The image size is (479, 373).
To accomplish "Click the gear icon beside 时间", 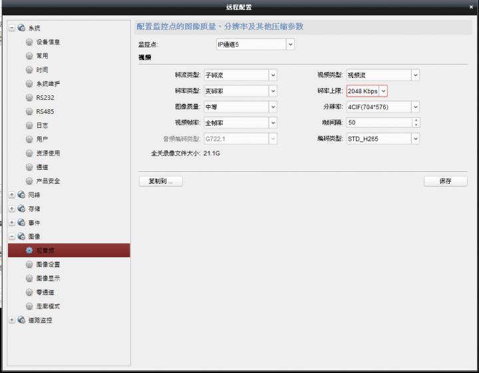I will [x=29, y=70].
